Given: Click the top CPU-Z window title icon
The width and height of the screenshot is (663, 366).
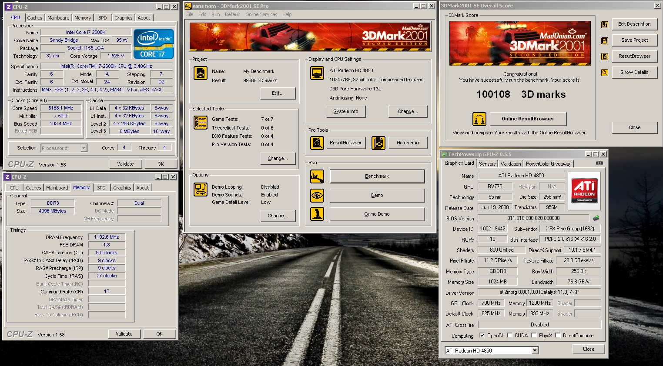Looking at the screenshot, I should coord(8,7).
